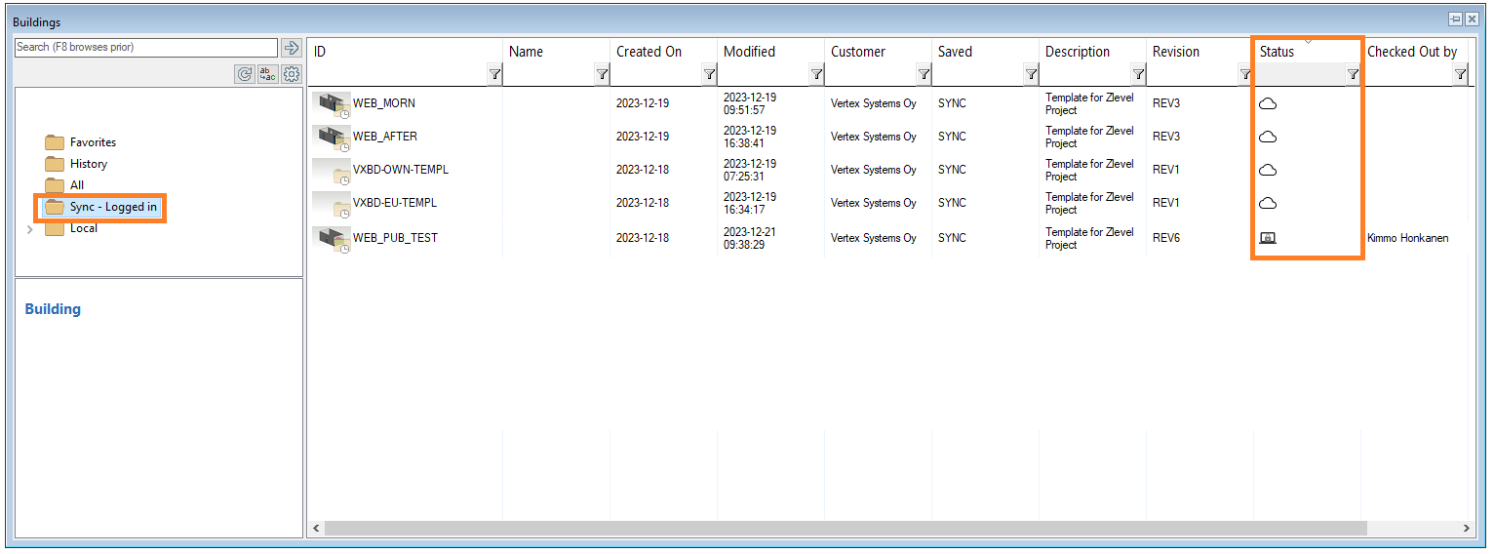Open the settings gear icon
This screenshot has width=1495, height=554.
(292, 74)
